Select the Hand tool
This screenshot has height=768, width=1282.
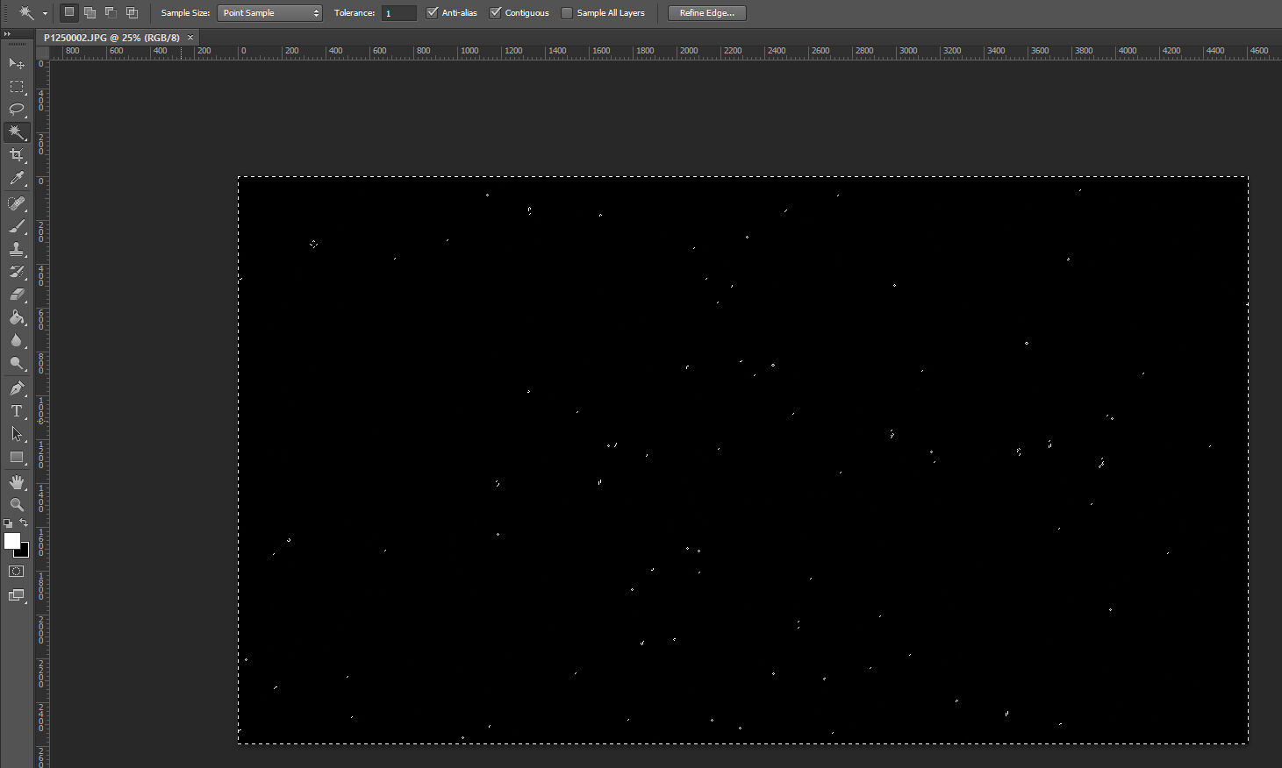click(x=17, y=482)
